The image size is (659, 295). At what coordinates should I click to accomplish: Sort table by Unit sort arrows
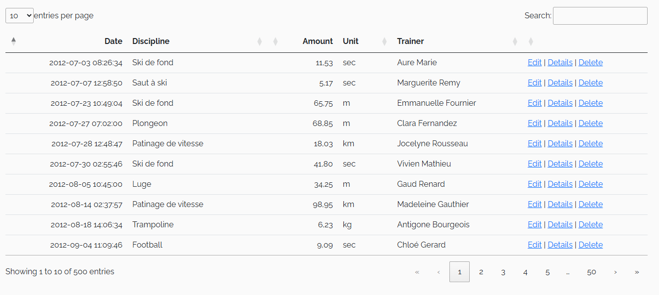pos(384,42)
